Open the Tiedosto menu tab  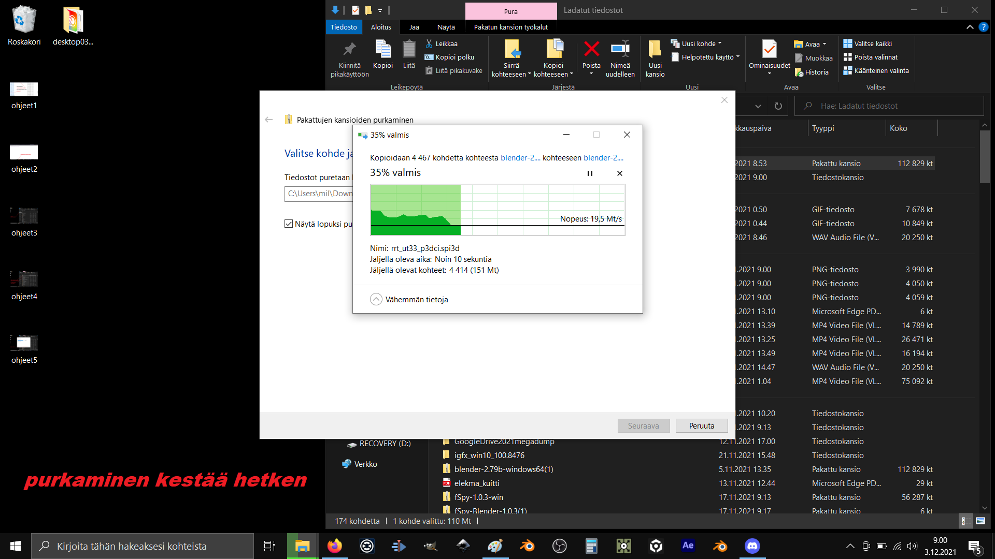[x=344, y=27]
